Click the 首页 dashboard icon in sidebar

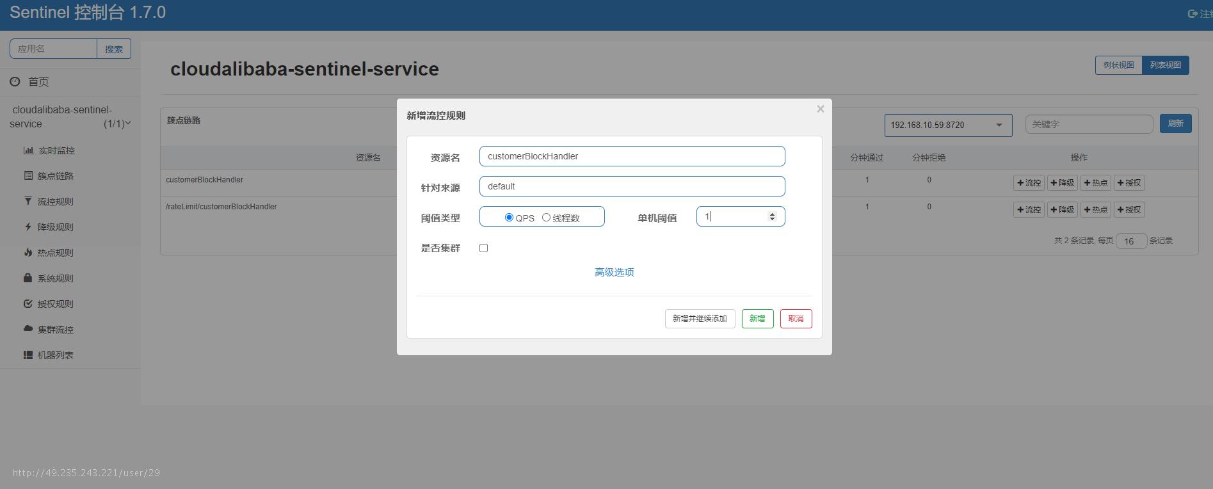[15, 81]
